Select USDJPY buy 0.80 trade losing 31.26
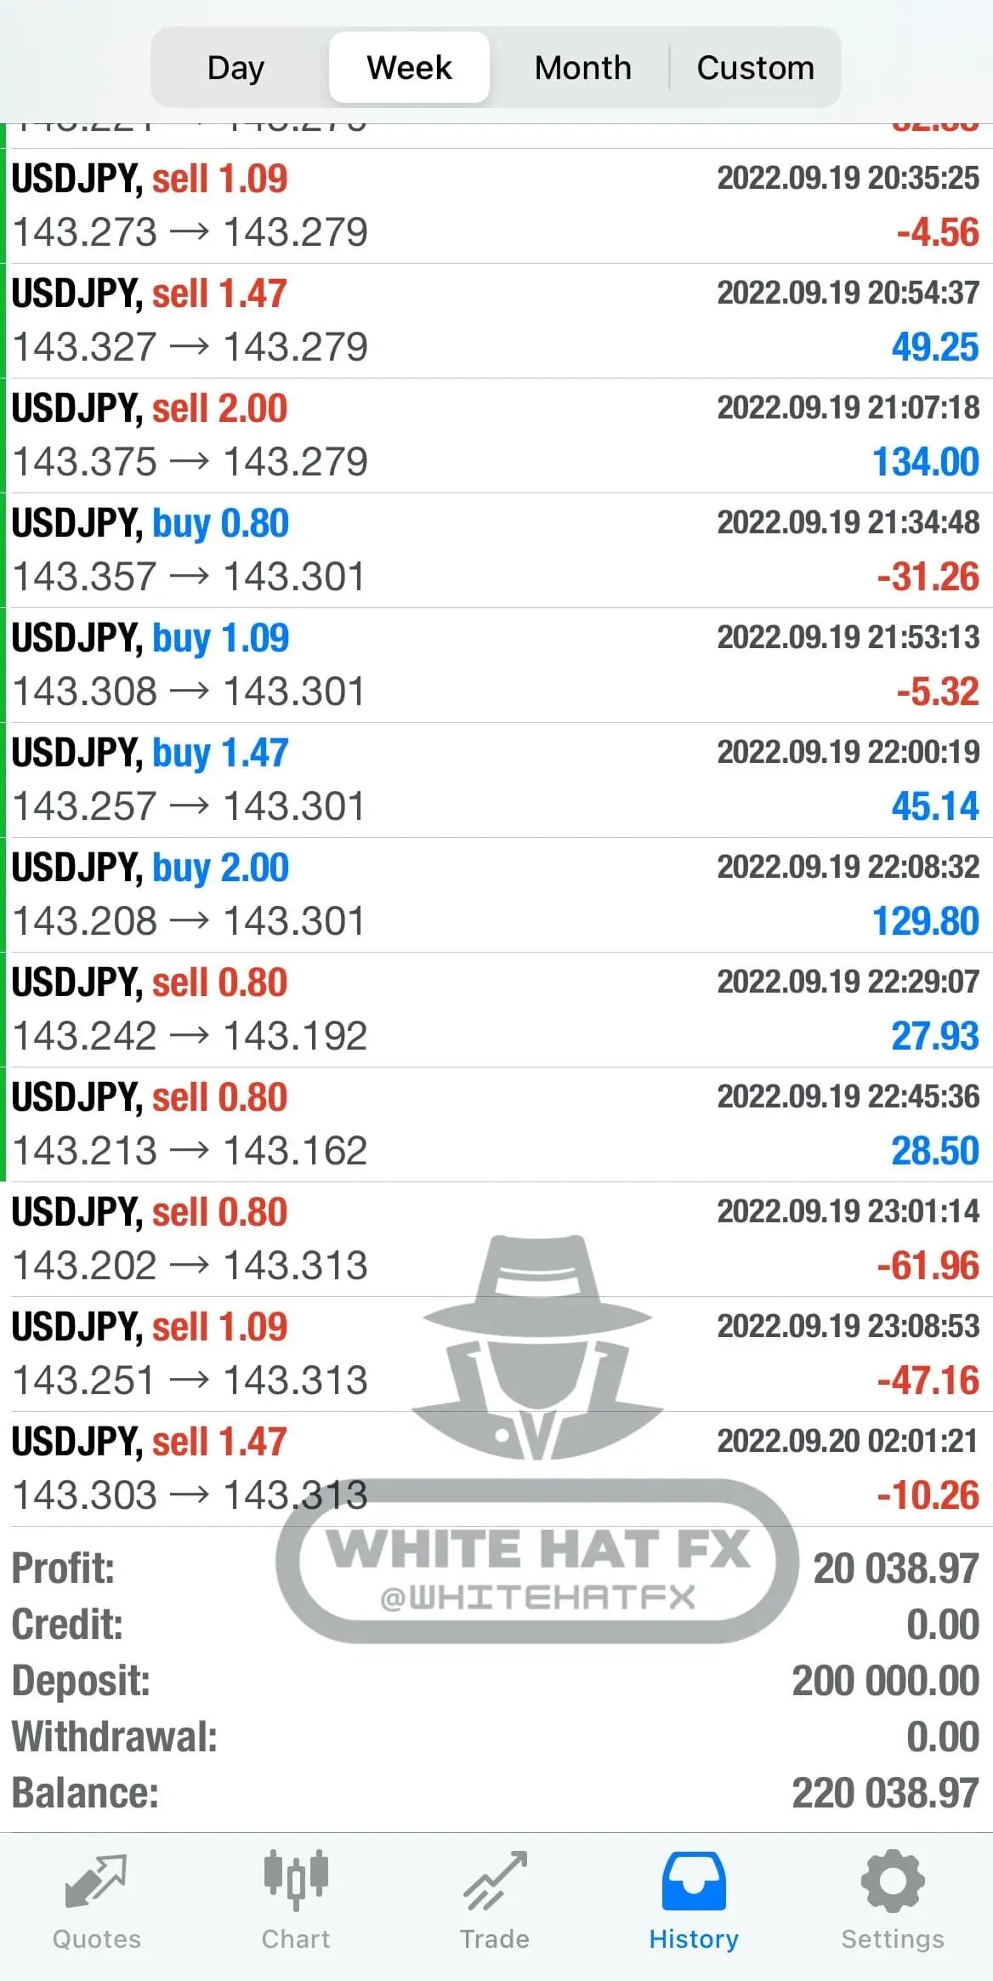This screenshot has height=1981, width=993. click(496, 550)
